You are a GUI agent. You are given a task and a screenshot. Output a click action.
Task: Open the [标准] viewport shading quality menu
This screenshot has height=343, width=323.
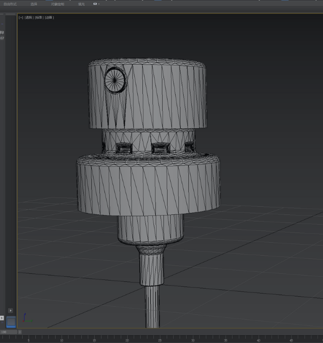(x=39, y=18)
